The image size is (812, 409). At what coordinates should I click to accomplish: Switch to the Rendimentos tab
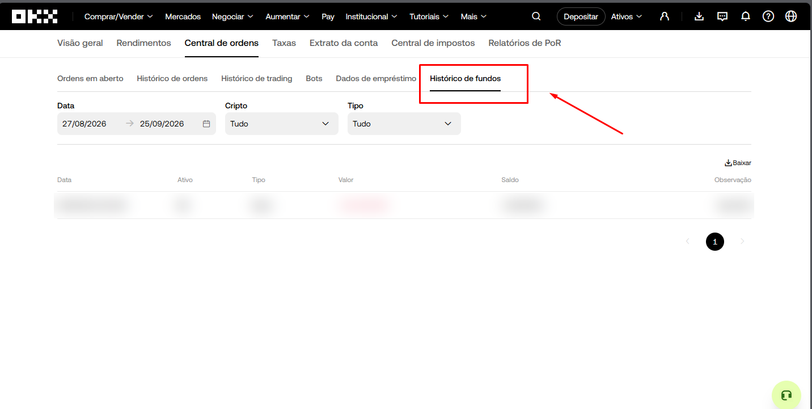click(143, 43)
